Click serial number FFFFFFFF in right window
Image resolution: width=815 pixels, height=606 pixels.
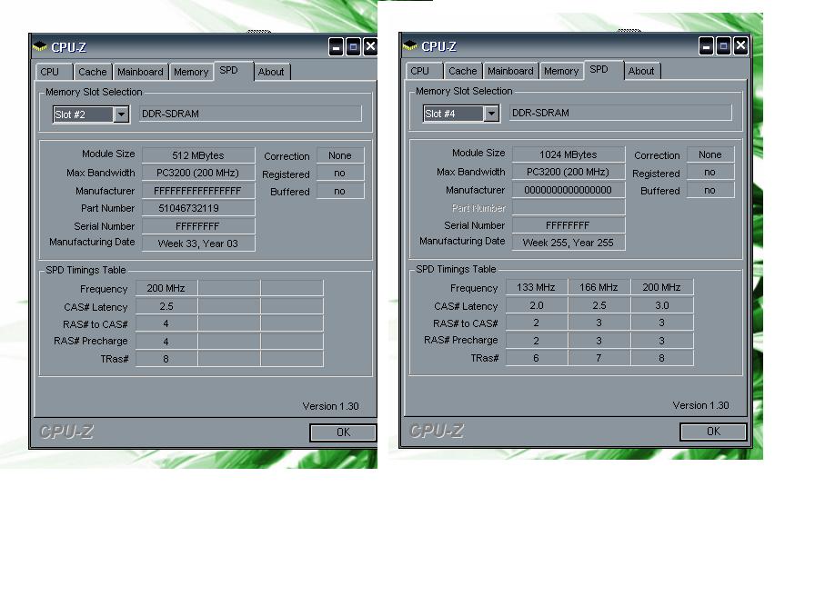(x=568, y=224)
